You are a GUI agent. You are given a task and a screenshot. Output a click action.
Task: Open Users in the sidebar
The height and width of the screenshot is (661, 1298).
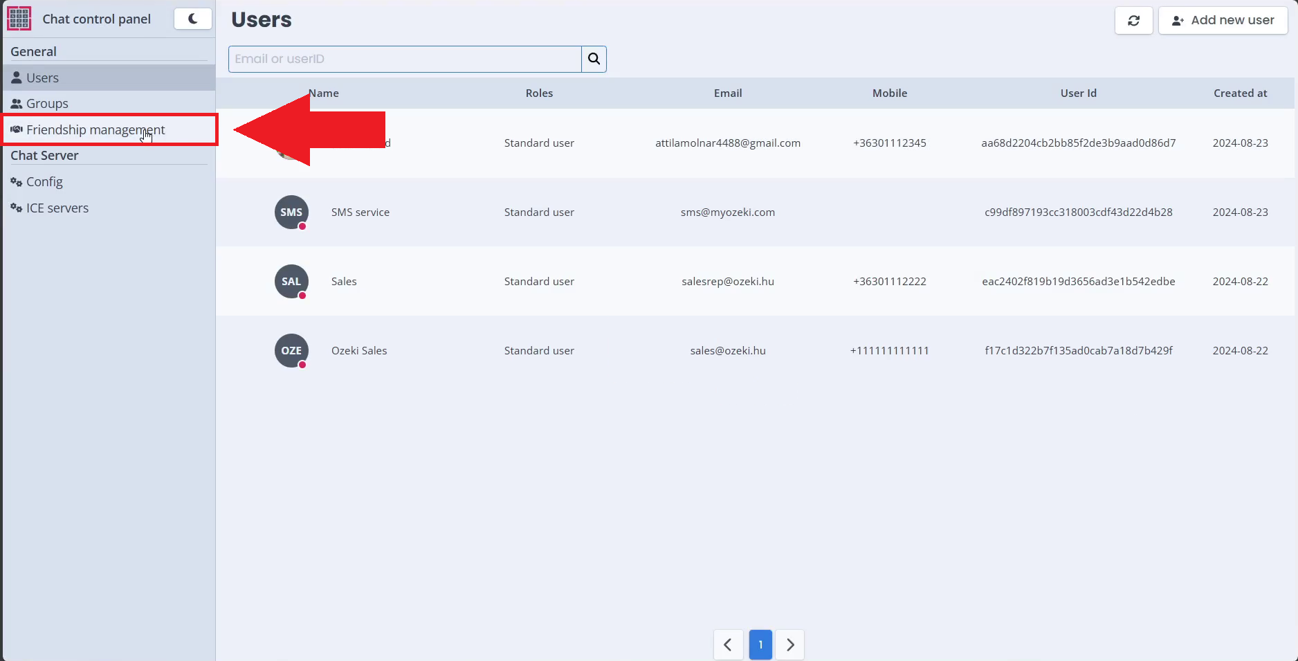click(x=42, y=78)
